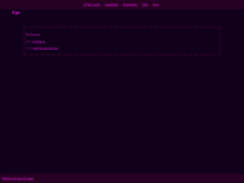The image size is (244, 183).
Task: Click the Ego page heading
Action: 16,13
